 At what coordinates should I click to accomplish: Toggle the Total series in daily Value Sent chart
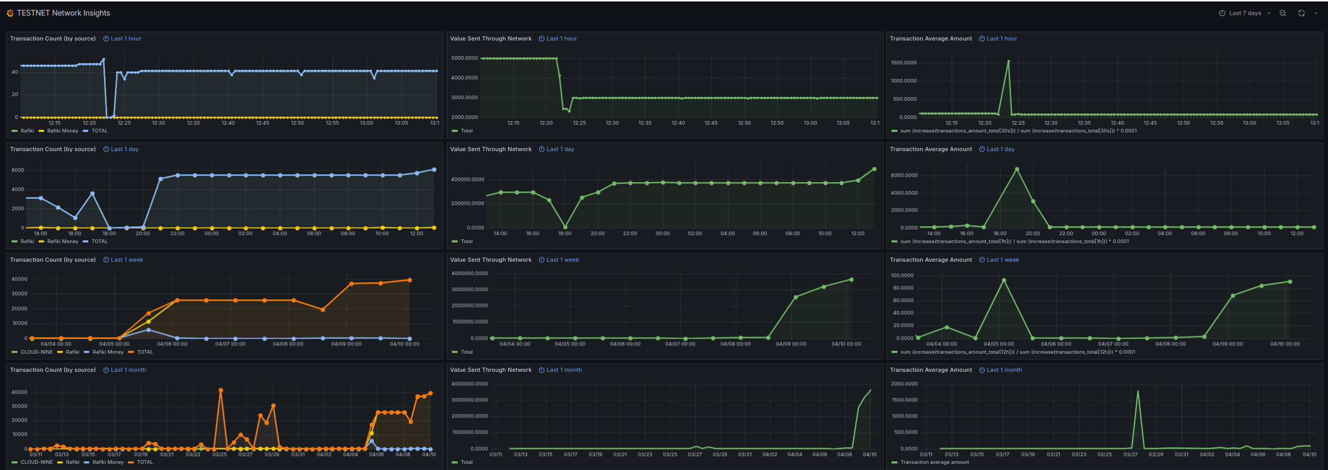[467, 241]
